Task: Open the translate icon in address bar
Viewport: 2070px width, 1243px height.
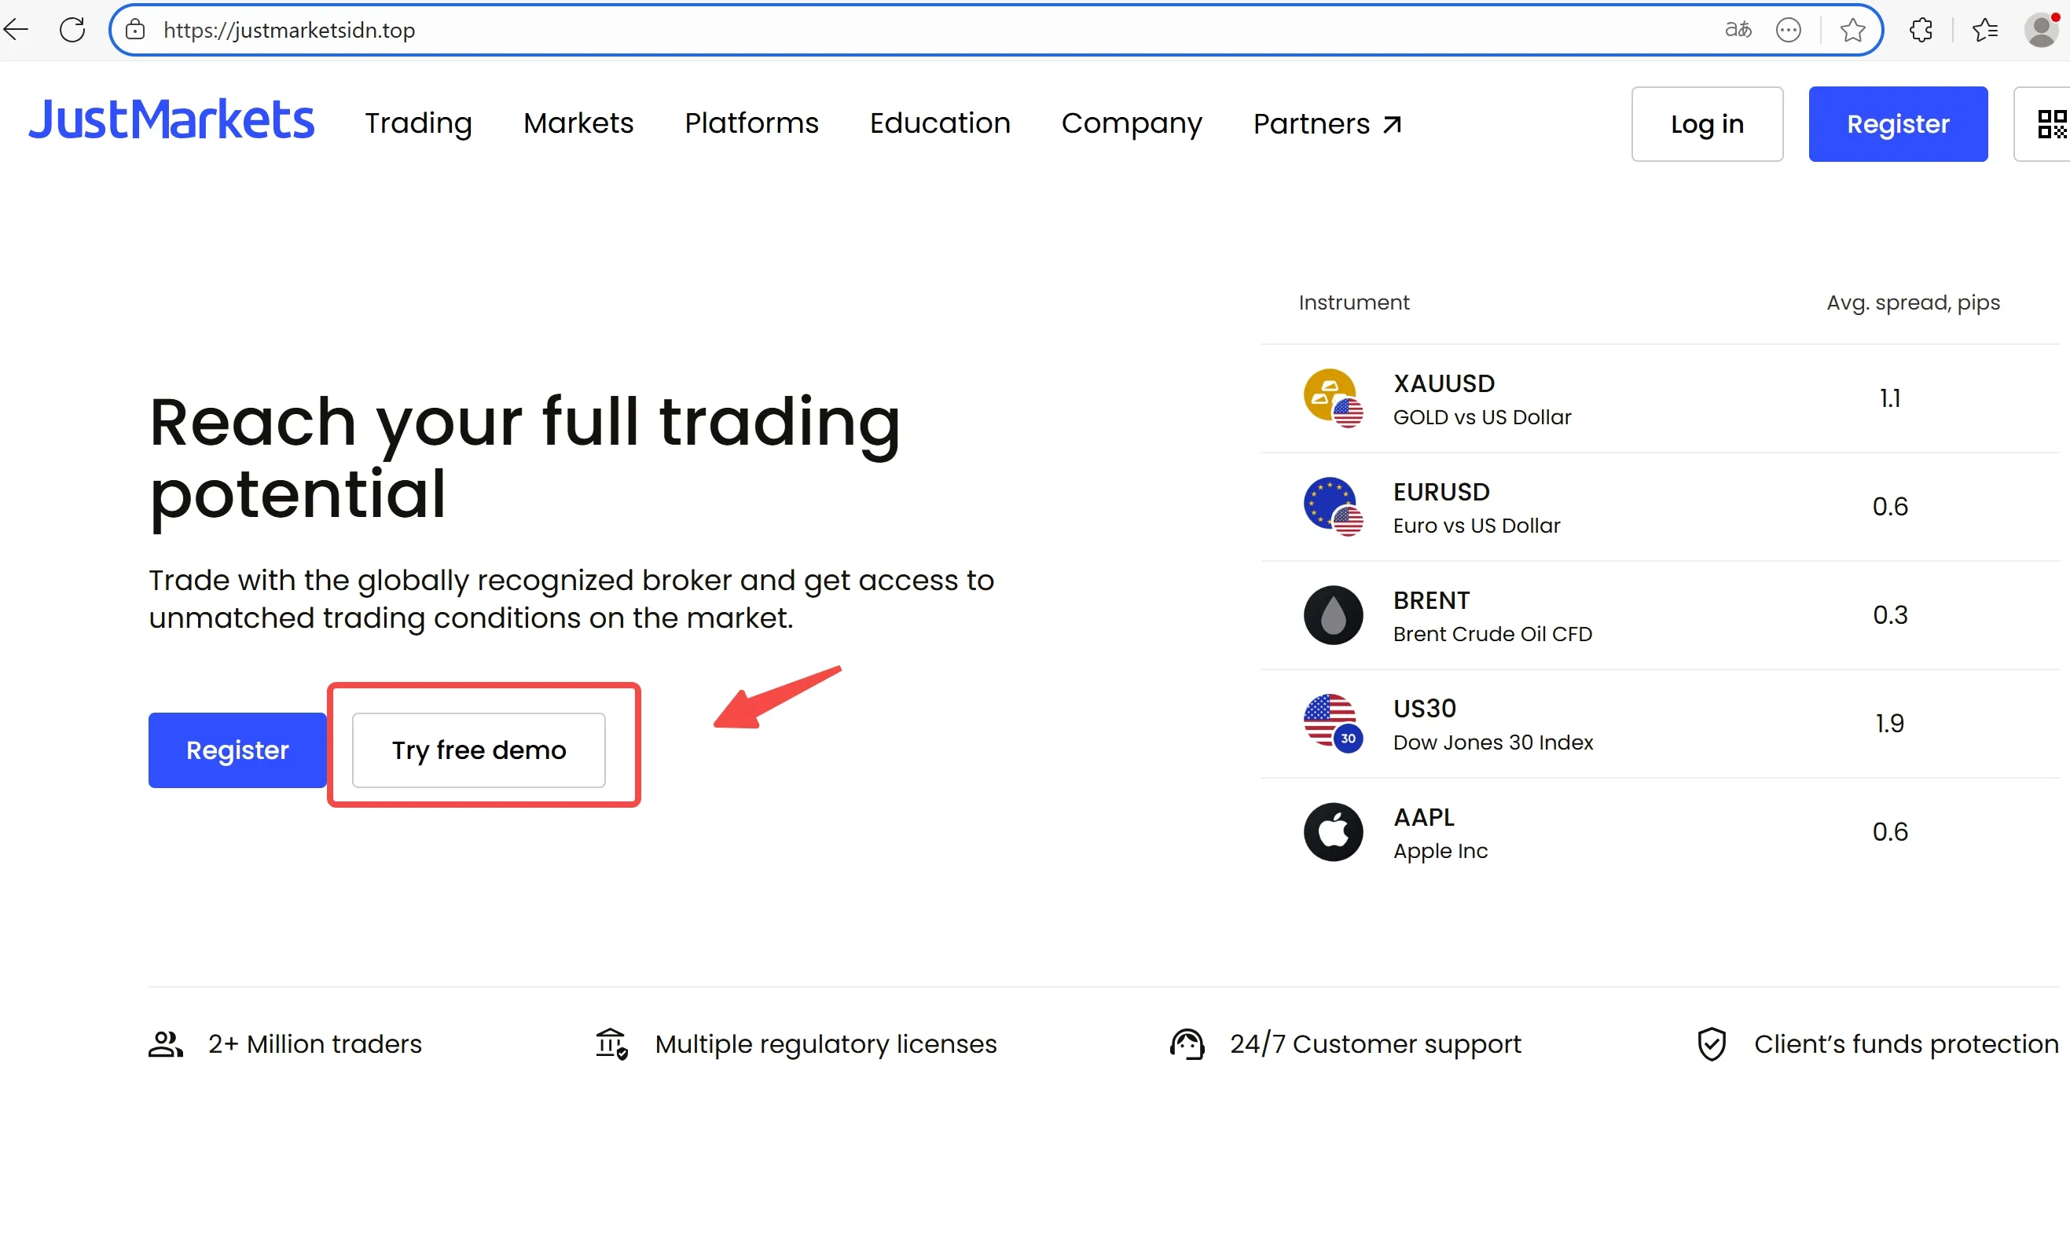Action: click(1738, 30)
